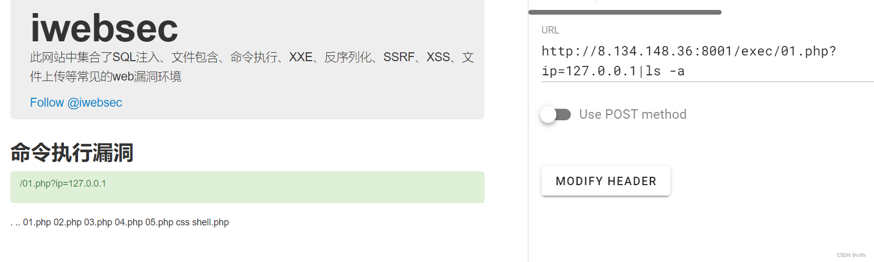874x262 pixels.
Task: Click 01.php in the output listing
Action: (x=37, y=222)
